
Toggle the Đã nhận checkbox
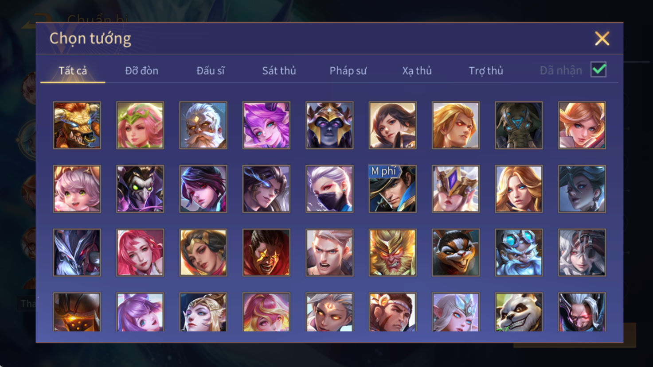598,70
